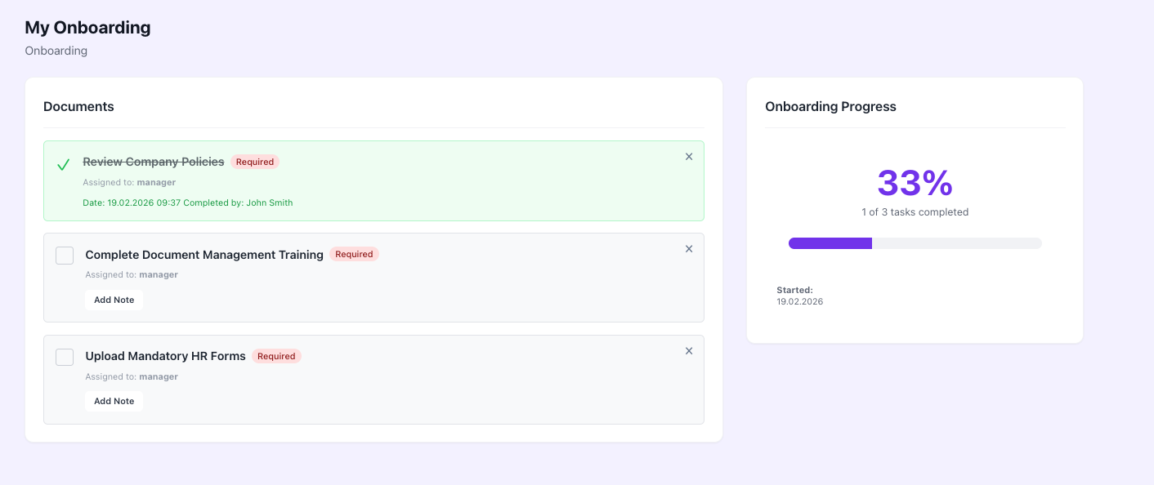This screenshot has width=1154, height=485.
Task: Remove the Review Company Policies task
Action: pos(689,157)
